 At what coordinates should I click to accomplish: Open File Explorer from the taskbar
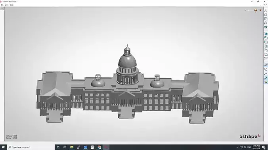click(72, 147)
